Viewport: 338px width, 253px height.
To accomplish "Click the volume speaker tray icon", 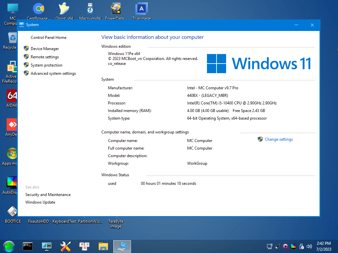I will pyautogui.click(x=309, y=246).
